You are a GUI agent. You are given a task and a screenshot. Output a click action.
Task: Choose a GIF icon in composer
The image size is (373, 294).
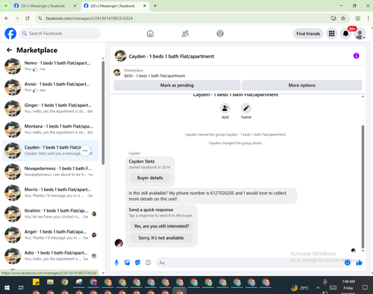tap(148, 263)
